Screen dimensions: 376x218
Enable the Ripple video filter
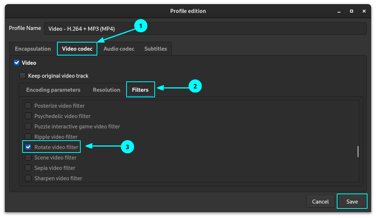[x=28, y=137]
